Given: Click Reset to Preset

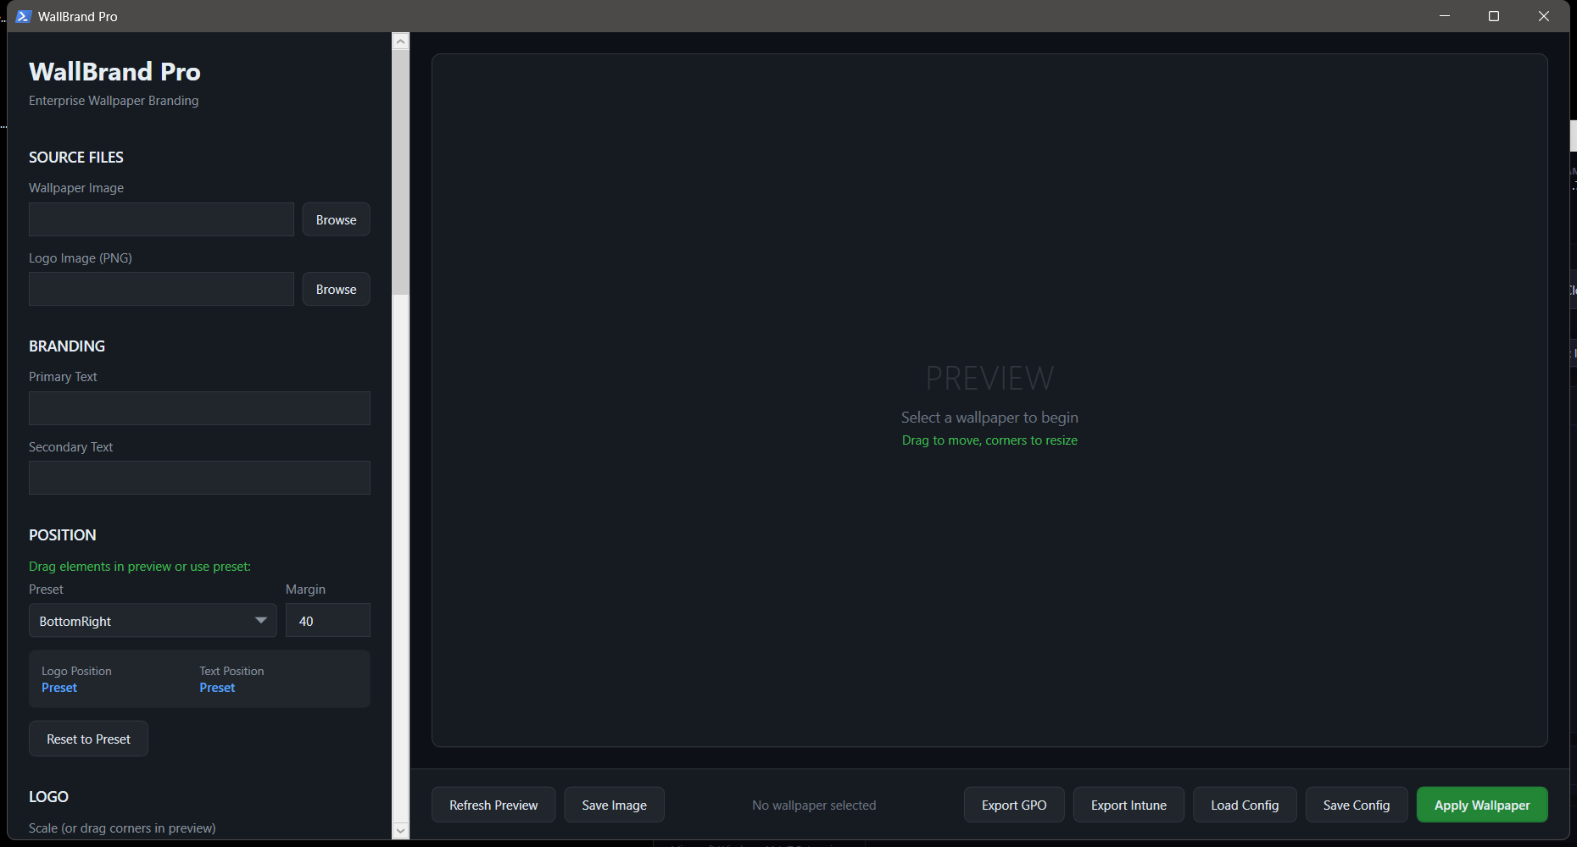Looking at the screenshot, I should 88,738.
